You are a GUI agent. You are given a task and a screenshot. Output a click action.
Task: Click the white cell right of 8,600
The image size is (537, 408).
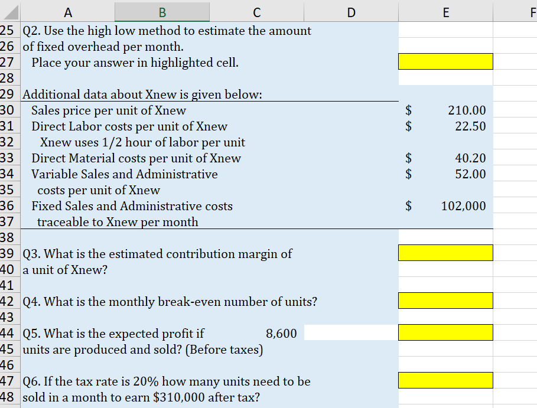coord(351,332)
